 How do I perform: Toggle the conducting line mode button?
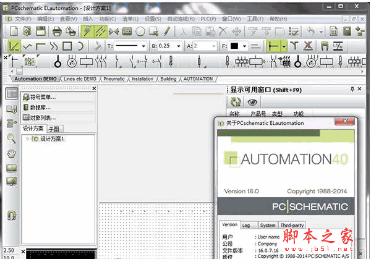pos(273,46)
